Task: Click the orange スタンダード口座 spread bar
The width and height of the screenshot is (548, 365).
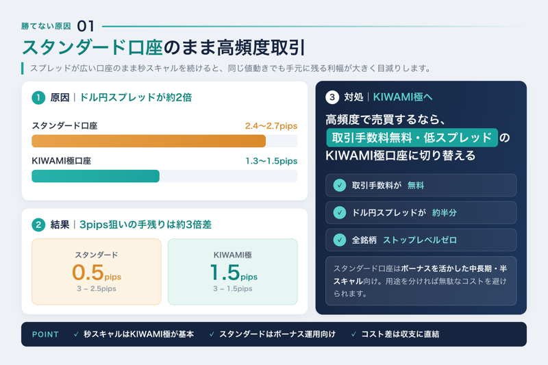Action: point(149,141)
